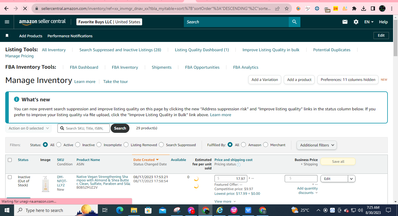Open Windows Start menu

[x=7, y=210]
